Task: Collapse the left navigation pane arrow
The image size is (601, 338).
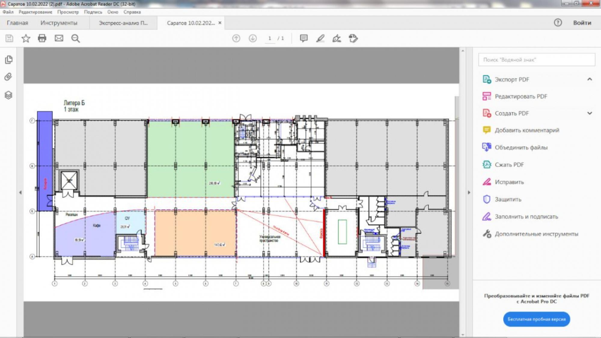Action: point(20,192)
